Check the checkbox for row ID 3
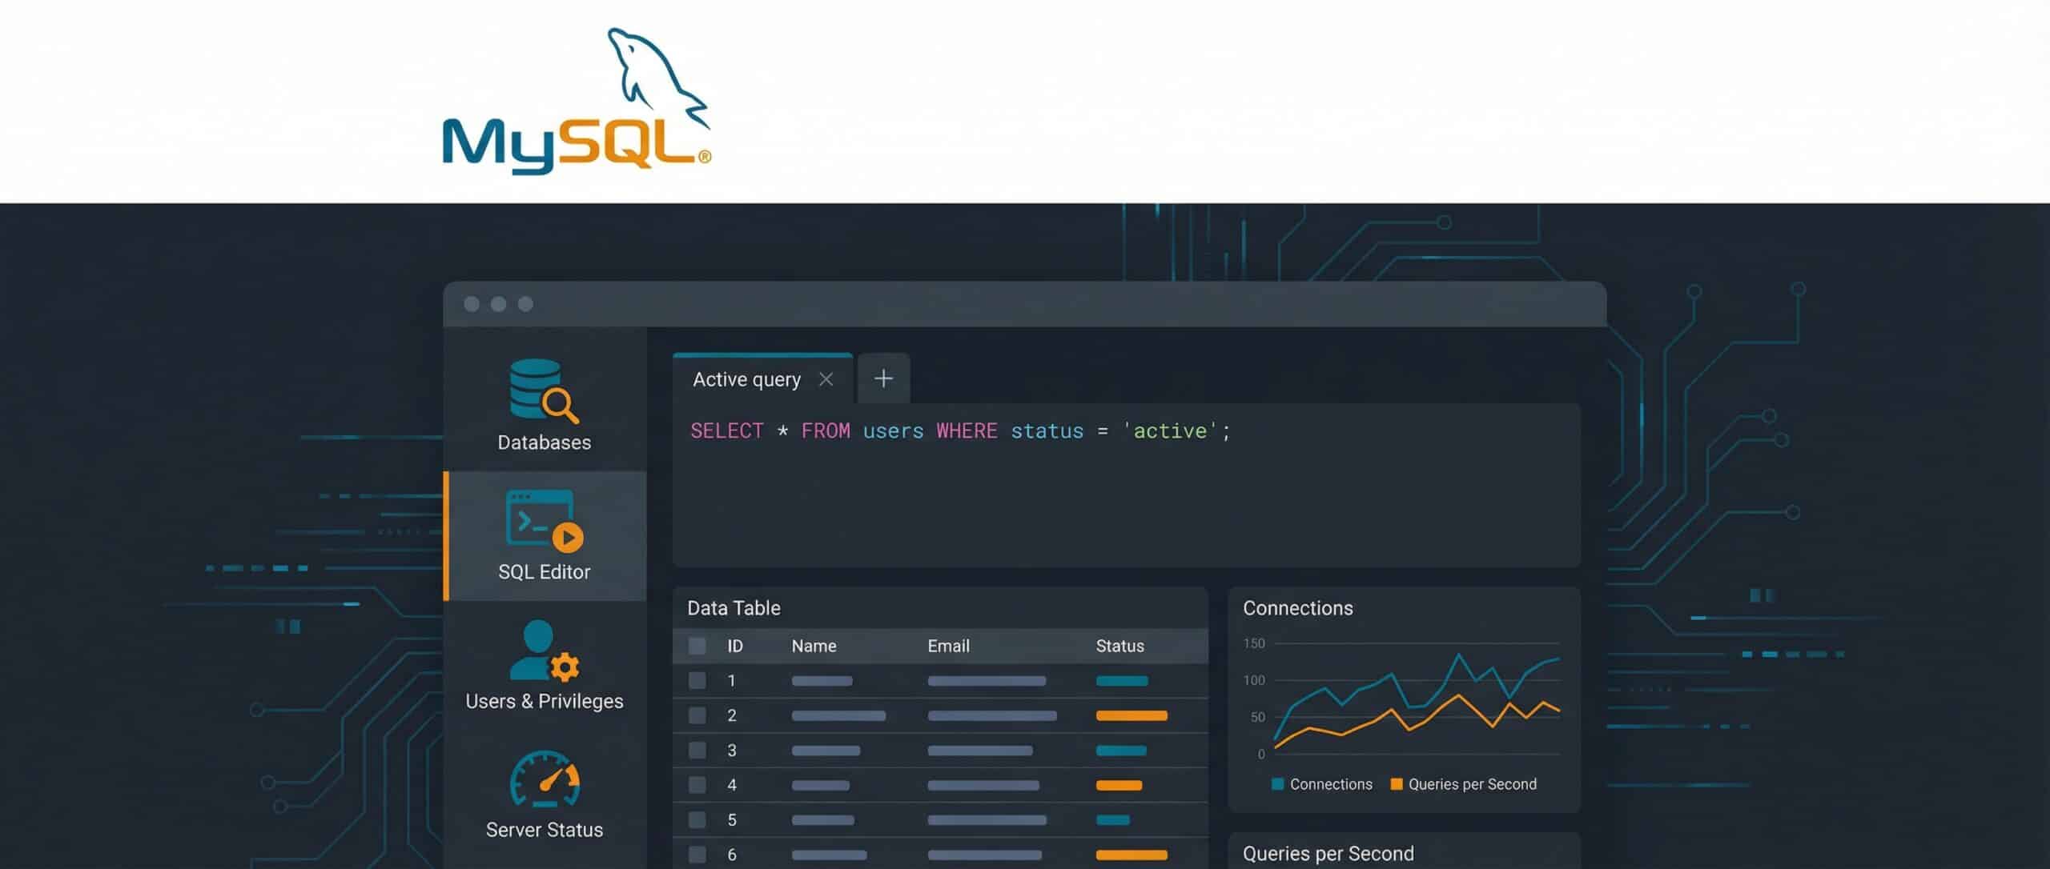2050x869 pixels. coord(697,751)
